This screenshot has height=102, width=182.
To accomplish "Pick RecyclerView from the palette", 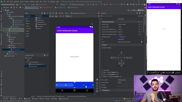I will [x=40, y=22].
